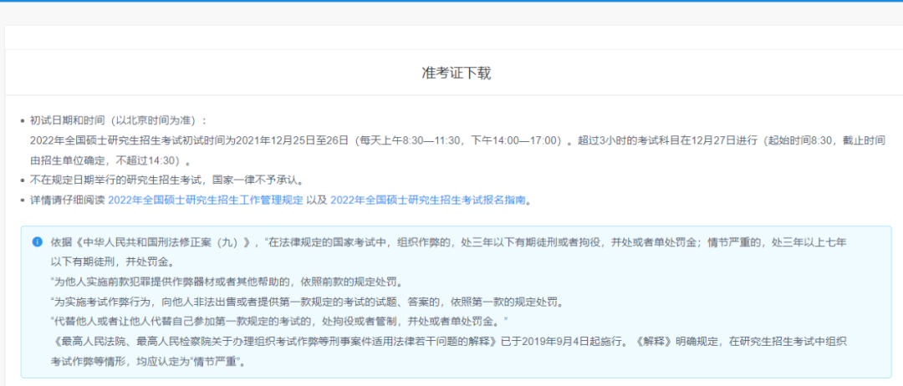Click the 准考证下载 heading
The image size is (903, 386).
point(457,74)
